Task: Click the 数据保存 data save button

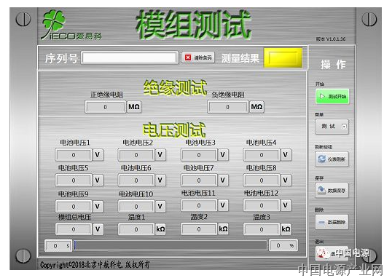Action: 332,190
